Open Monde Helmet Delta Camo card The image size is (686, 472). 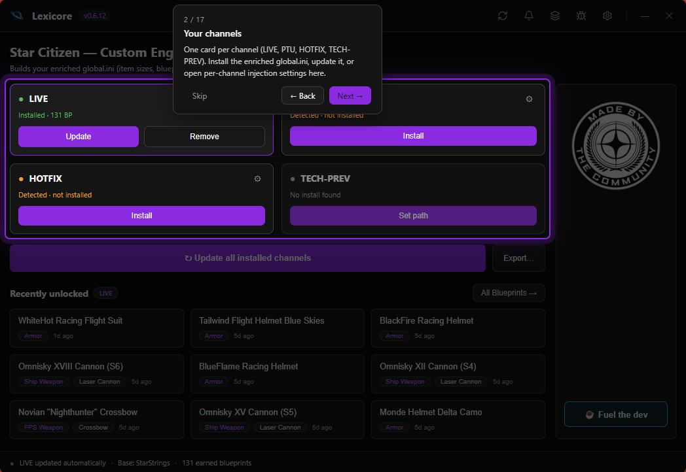click(458, 420)
